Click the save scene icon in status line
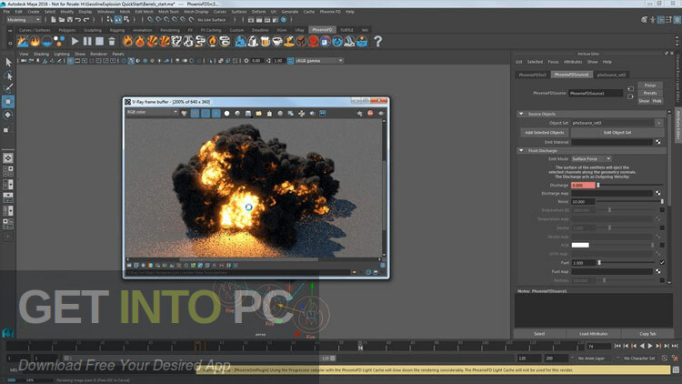 click(70, 20)
